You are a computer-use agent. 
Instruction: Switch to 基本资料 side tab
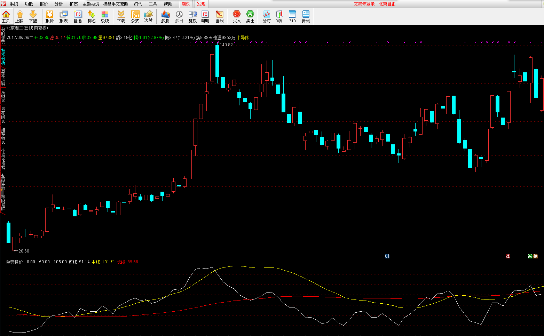coord(3,77)
